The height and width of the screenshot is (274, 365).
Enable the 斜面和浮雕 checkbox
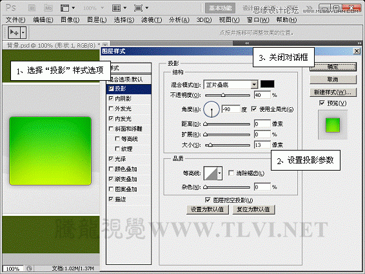click(111, 129)
